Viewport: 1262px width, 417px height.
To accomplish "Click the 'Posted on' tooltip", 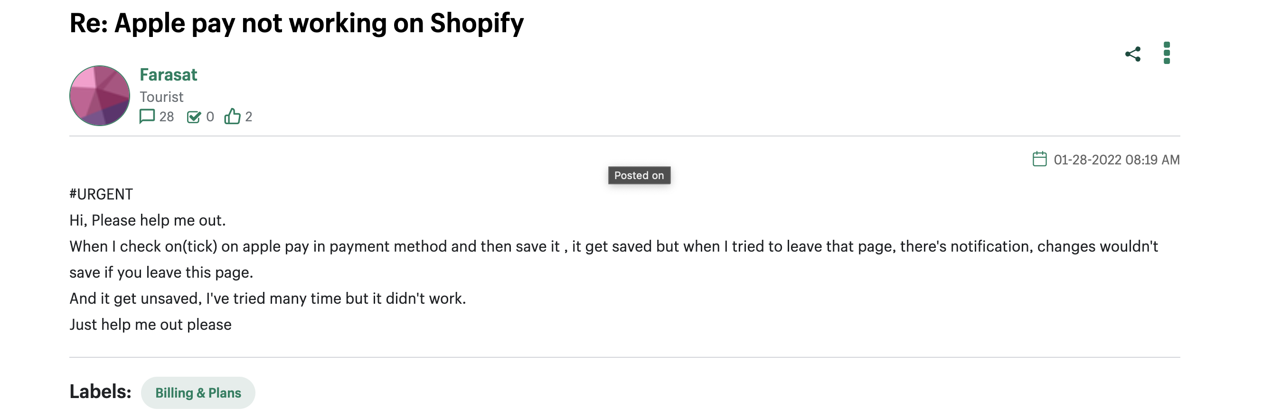I will click(639, 175).
